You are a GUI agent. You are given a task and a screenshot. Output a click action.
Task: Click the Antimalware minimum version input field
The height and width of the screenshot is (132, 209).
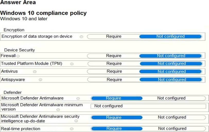[148, 106]
